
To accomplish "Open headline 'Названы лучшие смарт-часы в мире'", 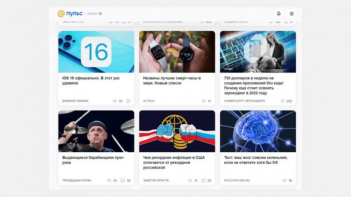I will coord(172,80).
